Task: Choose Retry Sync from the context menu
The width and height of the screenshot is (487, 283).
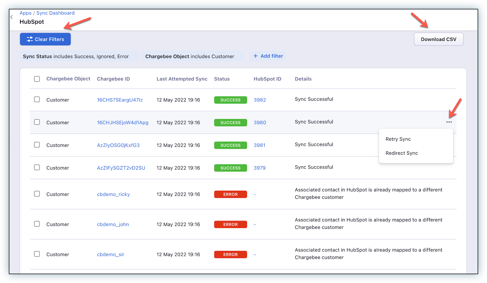Action: (x=398, y=139)
